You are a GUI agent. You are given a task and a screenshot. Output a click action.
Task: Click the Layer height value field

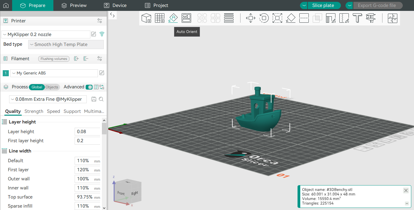click(87, 132)
